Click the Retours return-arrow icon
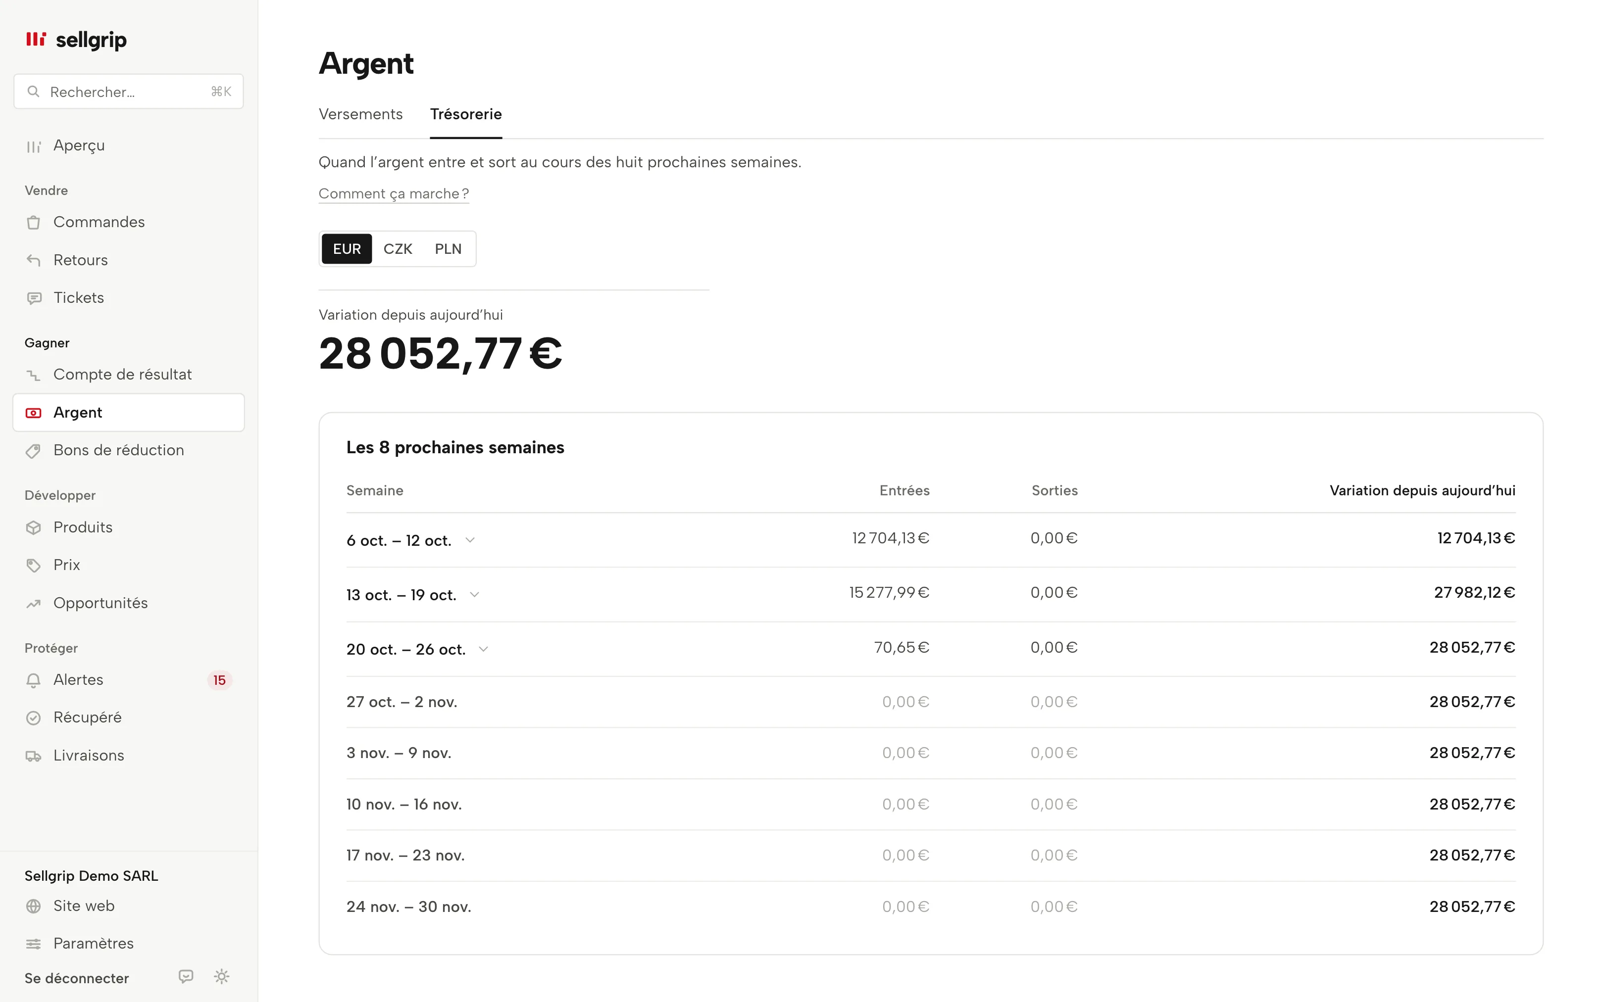 tap(34, 260)
